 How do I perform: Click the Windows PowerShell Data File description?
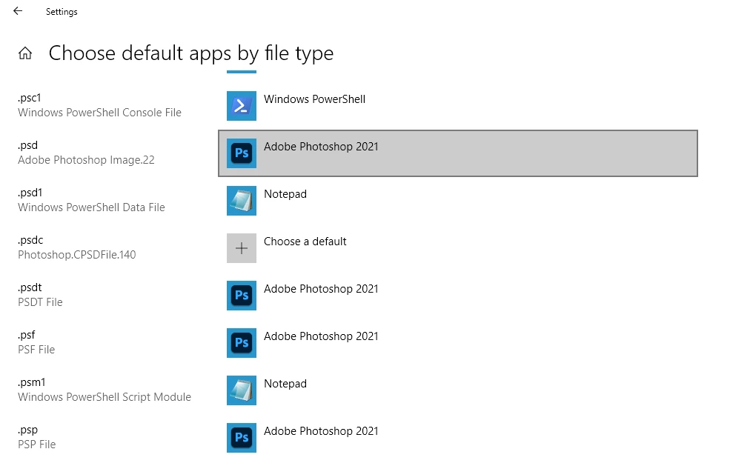click(91, 207)
